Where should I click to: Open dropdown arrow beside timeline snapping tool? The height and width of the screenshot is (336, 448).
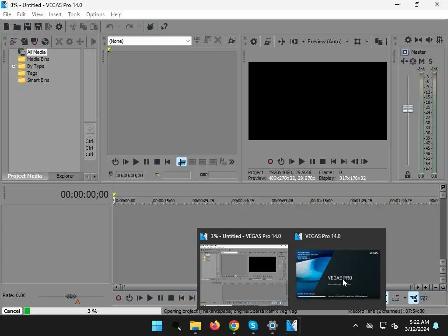[405, 298]
